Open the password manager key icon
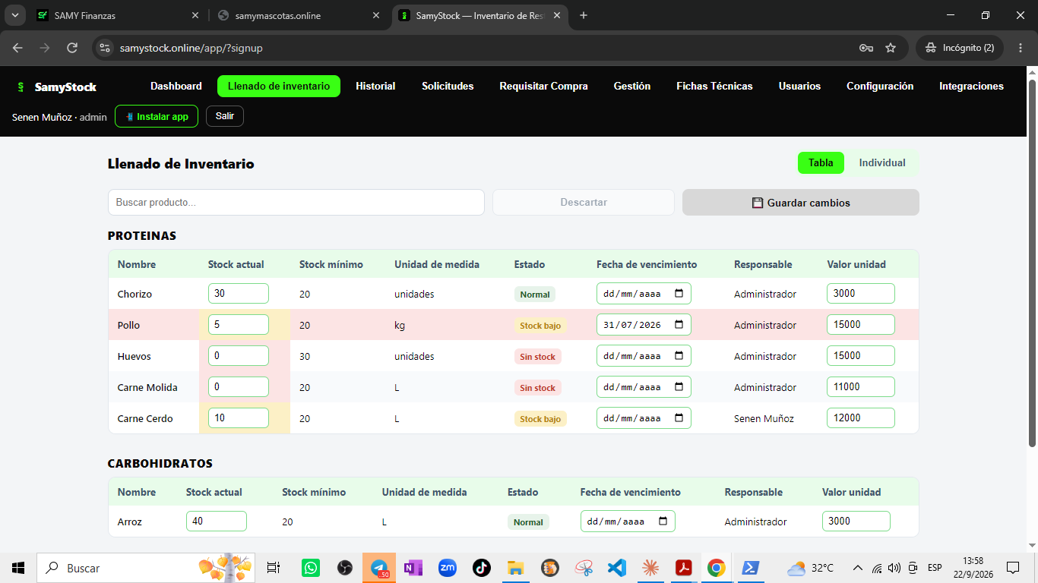The width and height of the screenshot is (1038, 583). pyautogui.click(x=866, y=48)
